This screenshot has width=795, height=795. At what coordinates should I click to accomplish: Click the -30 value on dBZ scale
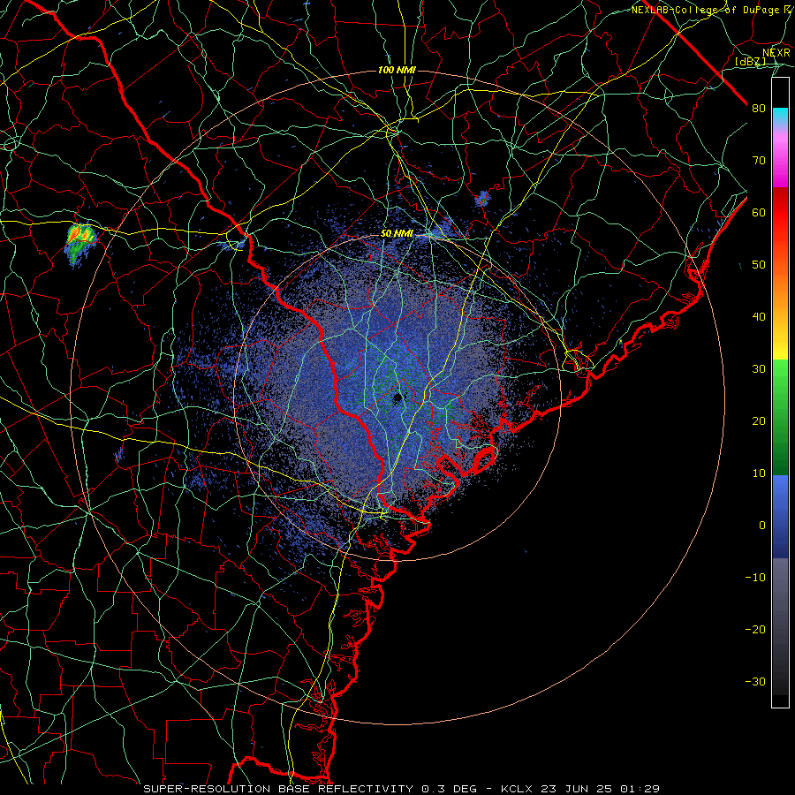click(x=755, y=681)
